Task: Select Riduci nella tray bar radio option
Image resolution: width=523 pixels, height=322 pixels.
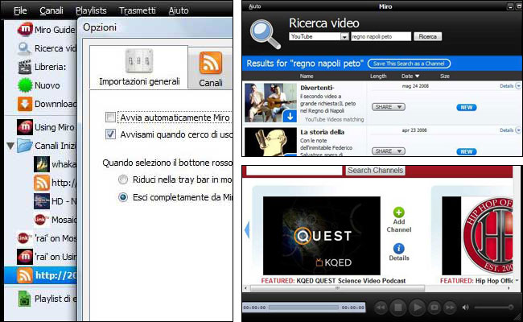Action: tap(123, 179)
